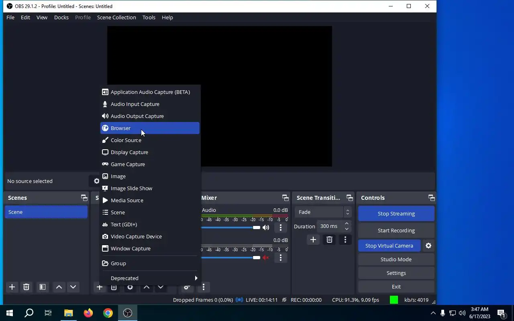Float the Scene Transitions dock
Screen dimensions: 514x321
350,198
